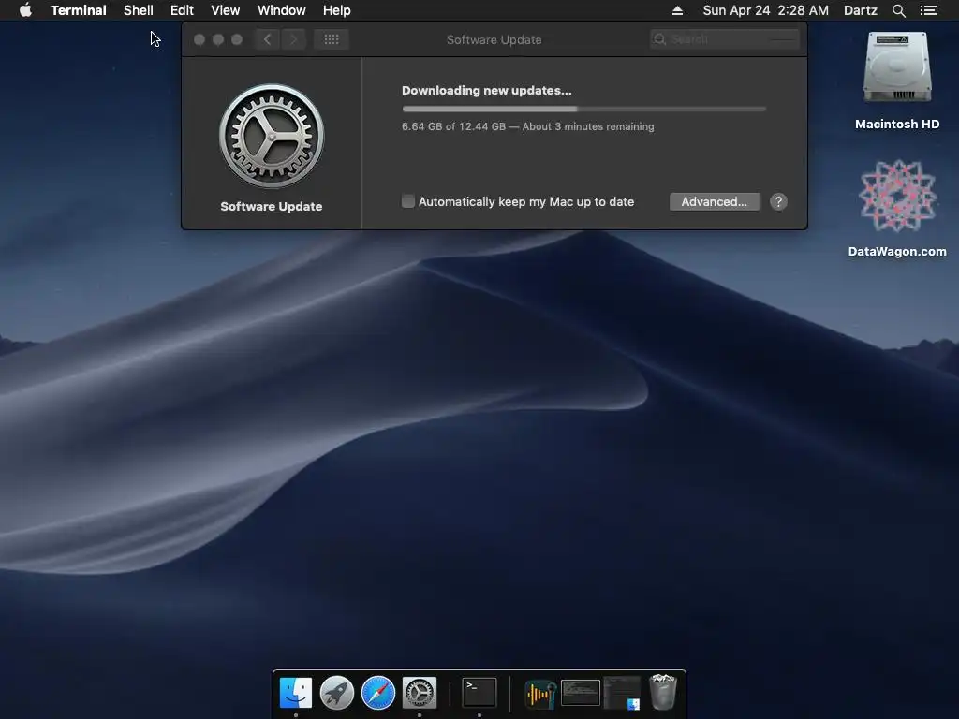
Task: Click the date and time in menu bar
Action: [x=766, y=10]
